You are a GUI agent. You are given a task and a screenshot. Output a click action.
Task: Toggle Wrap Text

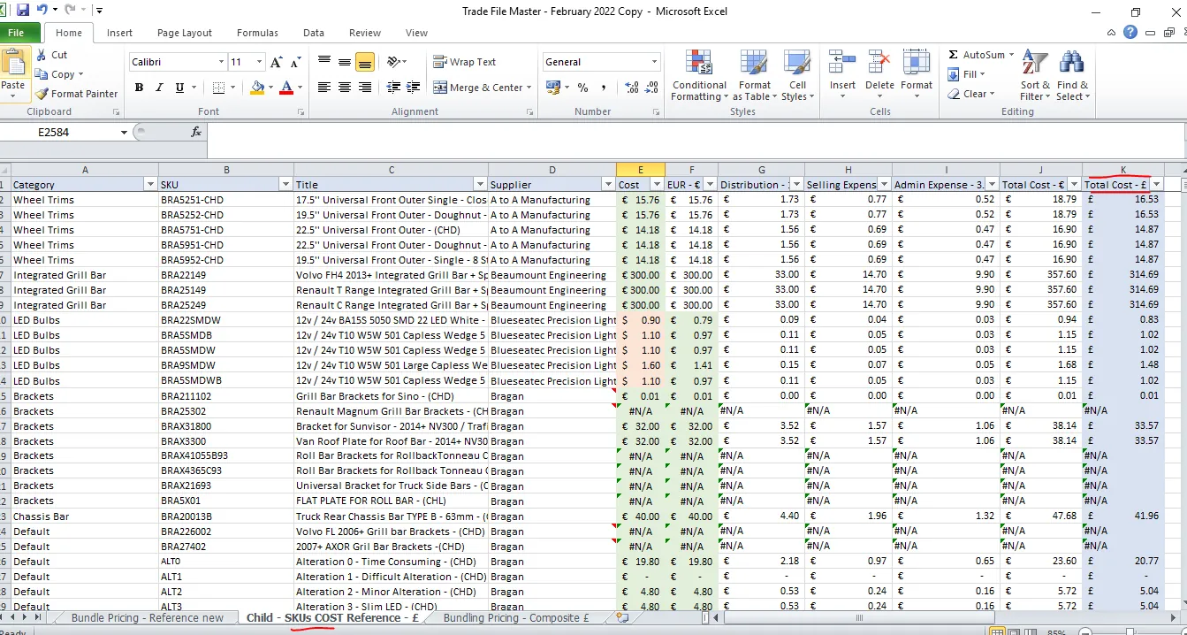click(465, 63)
